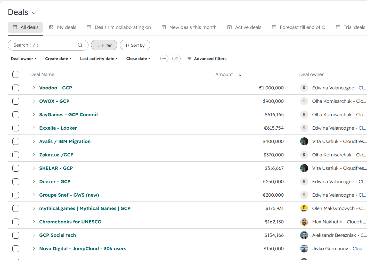
Task: Click table icon beside Active deals
Action: [x=230, y=27]
